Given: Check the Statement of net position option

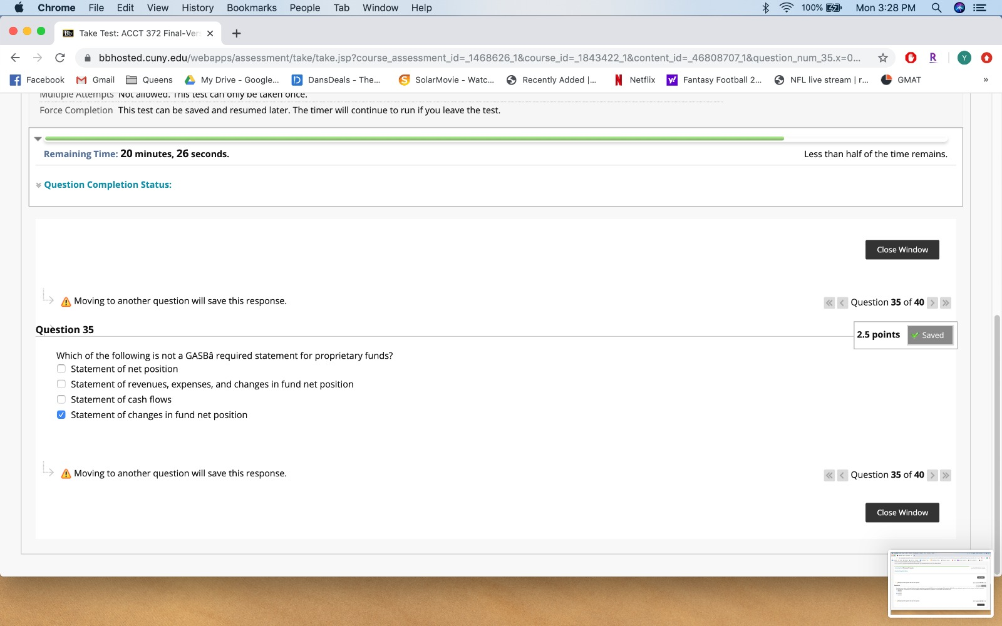Looking at the screenshot, I should [x=61, y=369].
